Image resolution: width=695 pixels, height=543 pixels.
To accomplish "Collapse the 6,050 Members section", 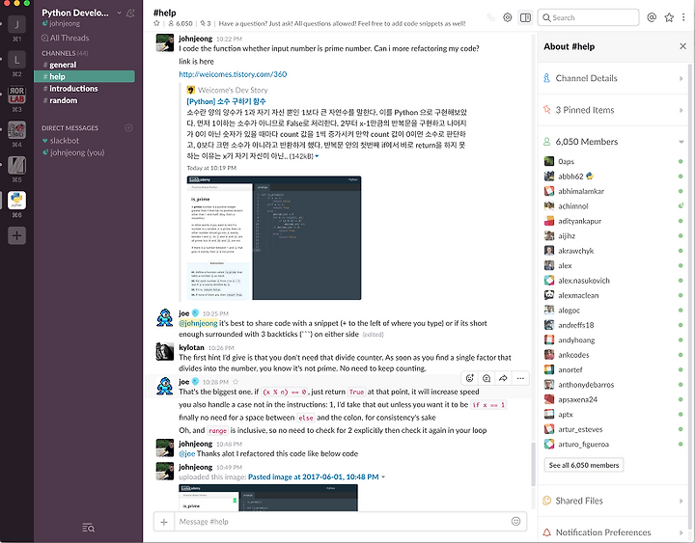I will click(614, 142).
